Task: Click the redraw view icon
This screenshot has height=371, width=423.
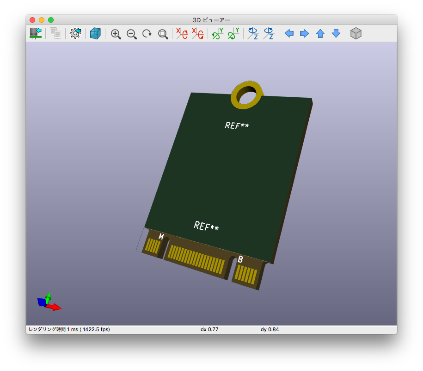Action: [x=147, y=34]
